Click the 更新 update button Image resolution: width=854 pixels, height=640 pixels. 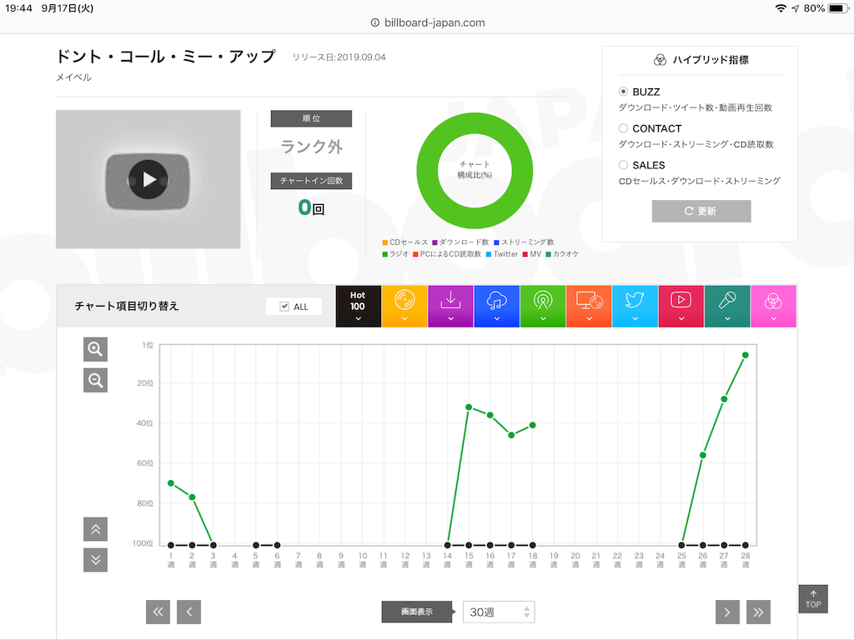[x=701, y=211]
